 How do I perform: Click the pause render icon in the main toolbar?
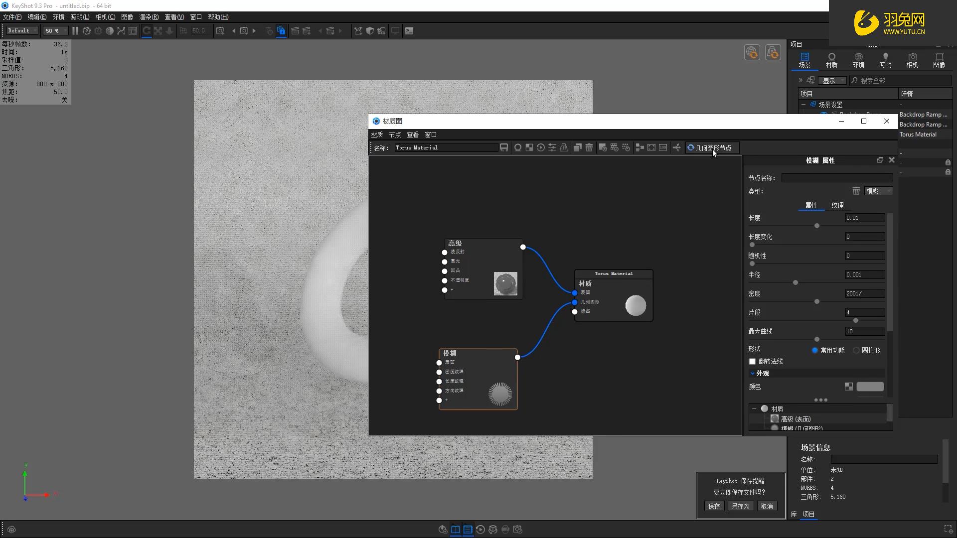[x=75, y=31]
